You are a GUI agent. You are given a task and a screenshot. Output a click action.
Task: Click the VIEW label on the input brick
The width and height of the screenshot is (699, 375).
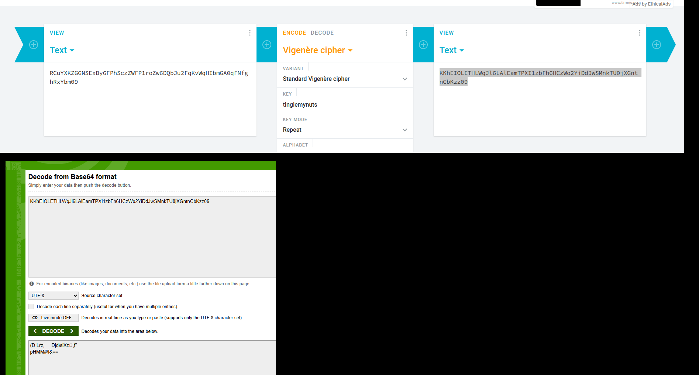pos(57,33)
